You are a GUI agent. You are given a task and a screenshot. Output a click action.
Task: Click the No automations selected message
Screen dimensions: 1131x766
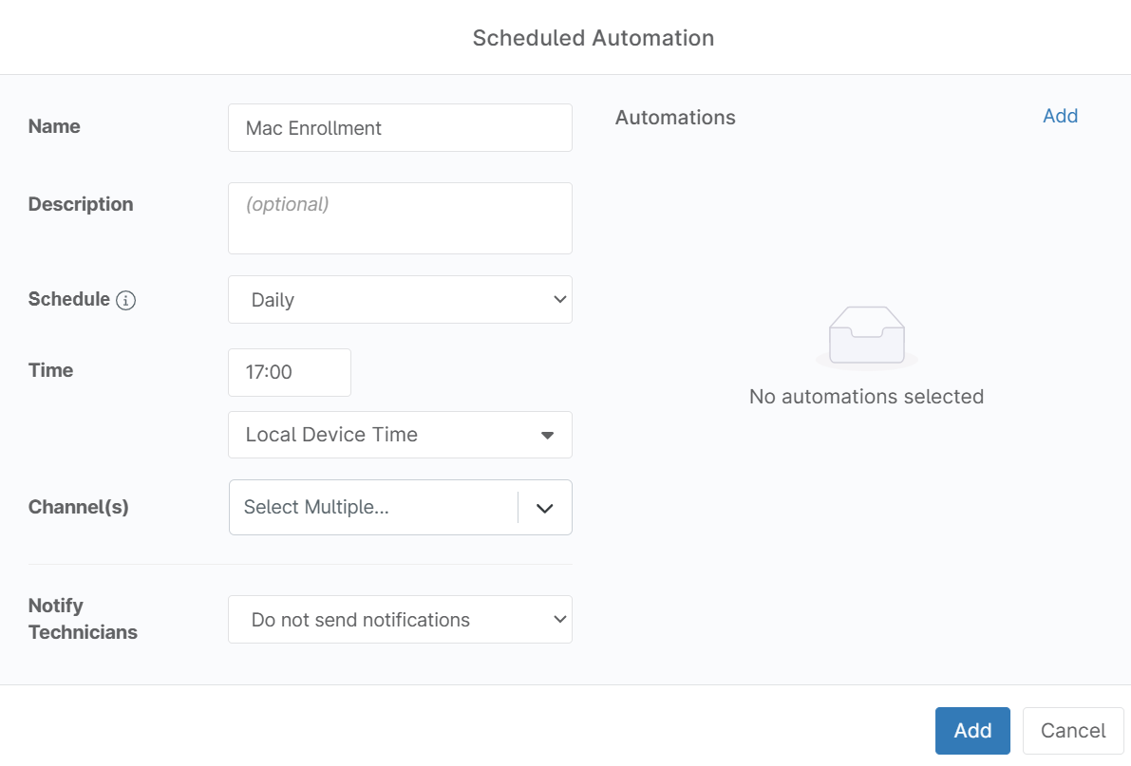[866, 397]
